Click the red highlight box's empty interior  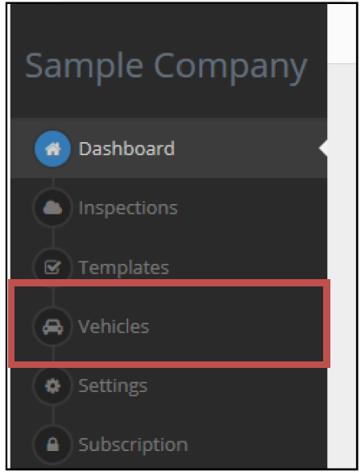click(236, 325)
